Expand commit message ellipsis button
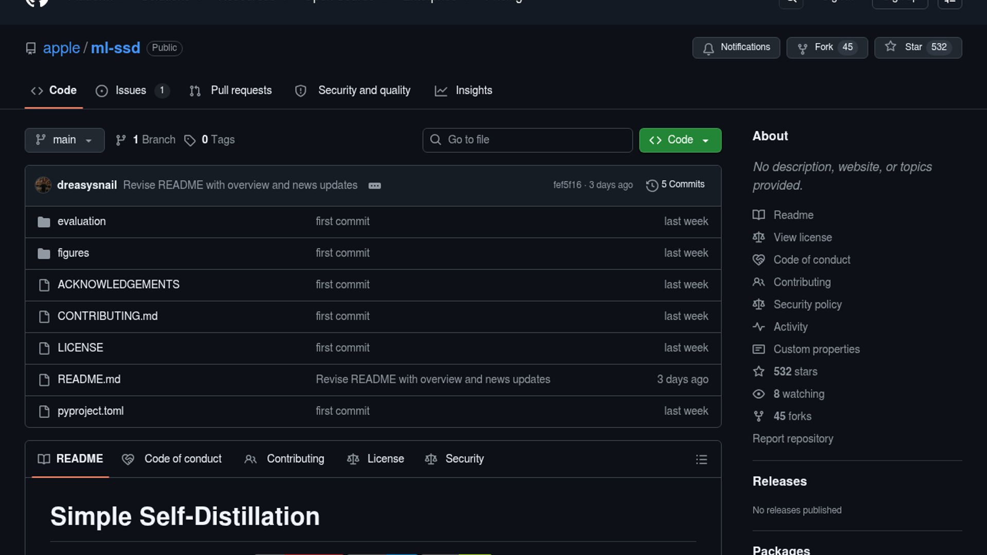987x555 pixels. pyautogui.click(x=375, y=186)
